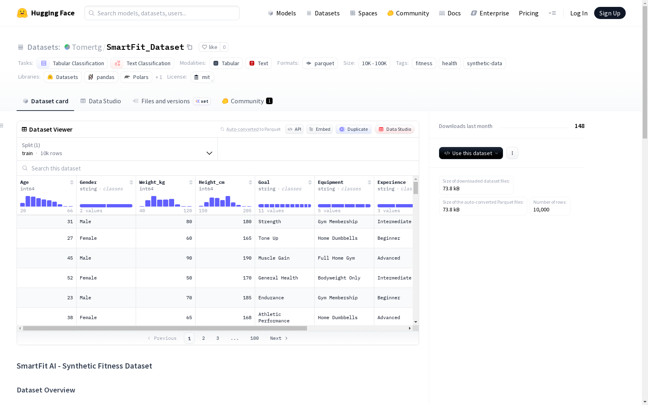Screen dimensions: 648x405
Task: Sort by the Equipment column
Action: pyautogui.click(x=369, y=182)
